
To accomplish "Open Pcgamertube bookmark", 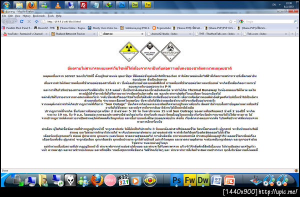I will 162,28.
